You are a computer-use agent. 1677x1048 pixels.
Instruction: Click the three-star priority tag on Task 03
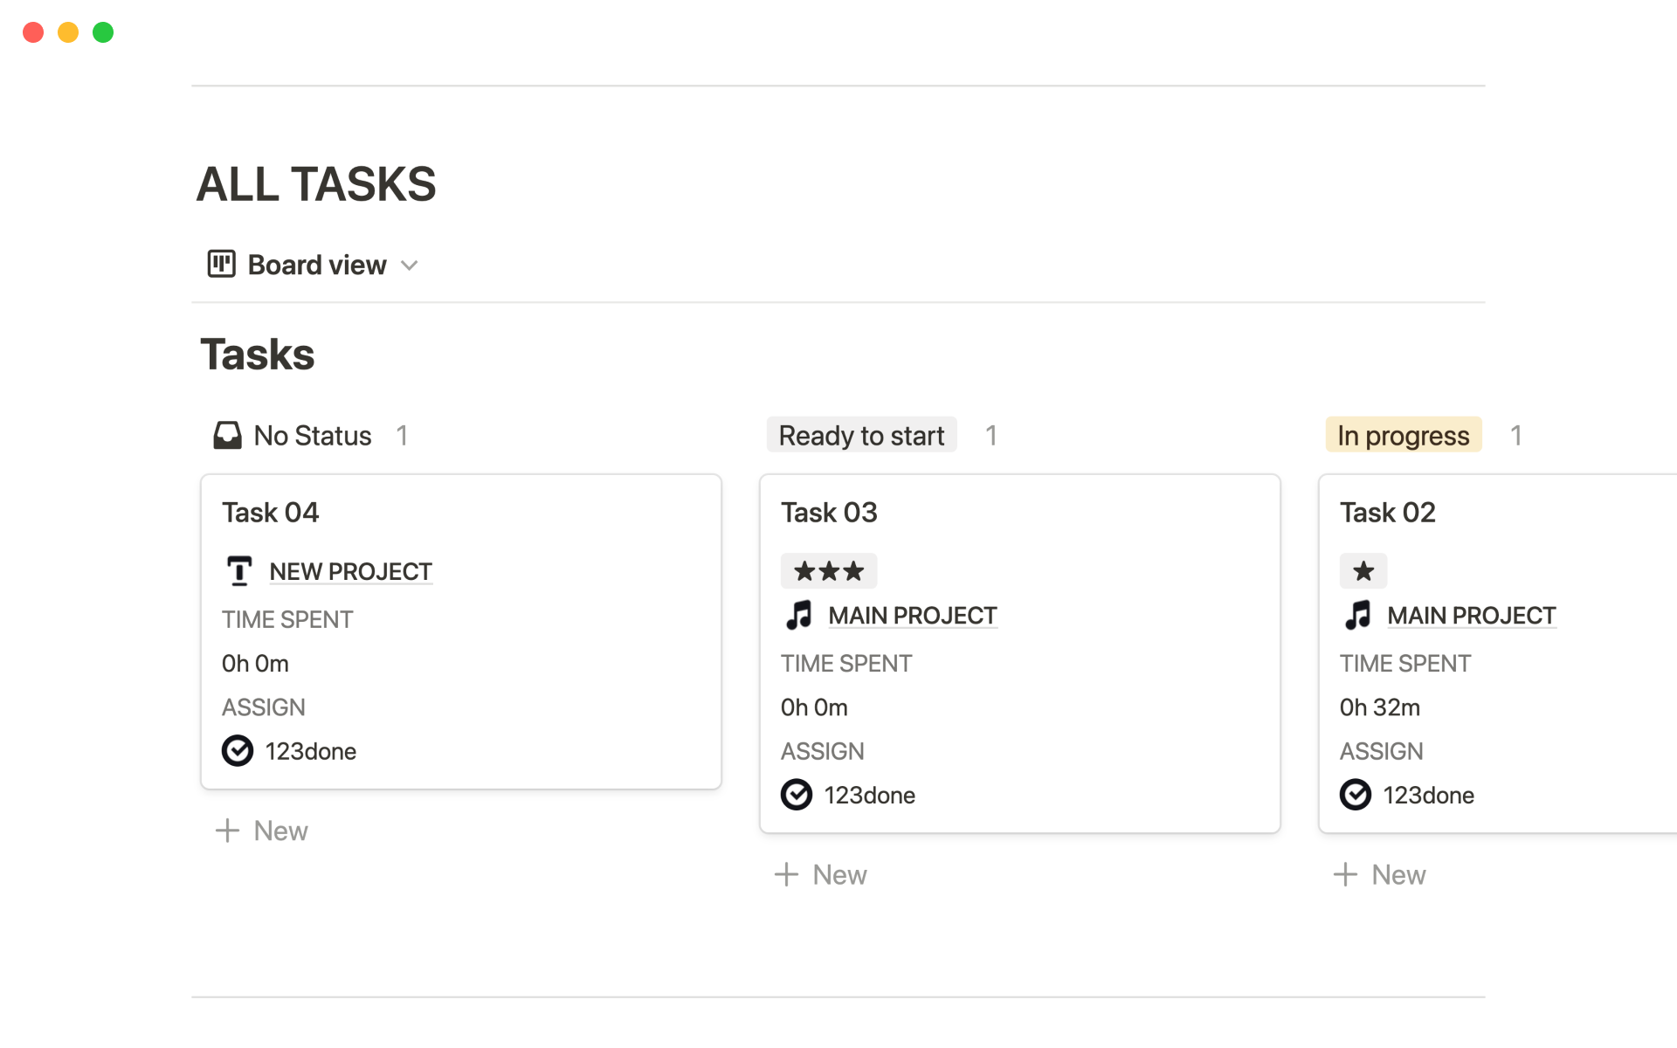click(828, 571)
